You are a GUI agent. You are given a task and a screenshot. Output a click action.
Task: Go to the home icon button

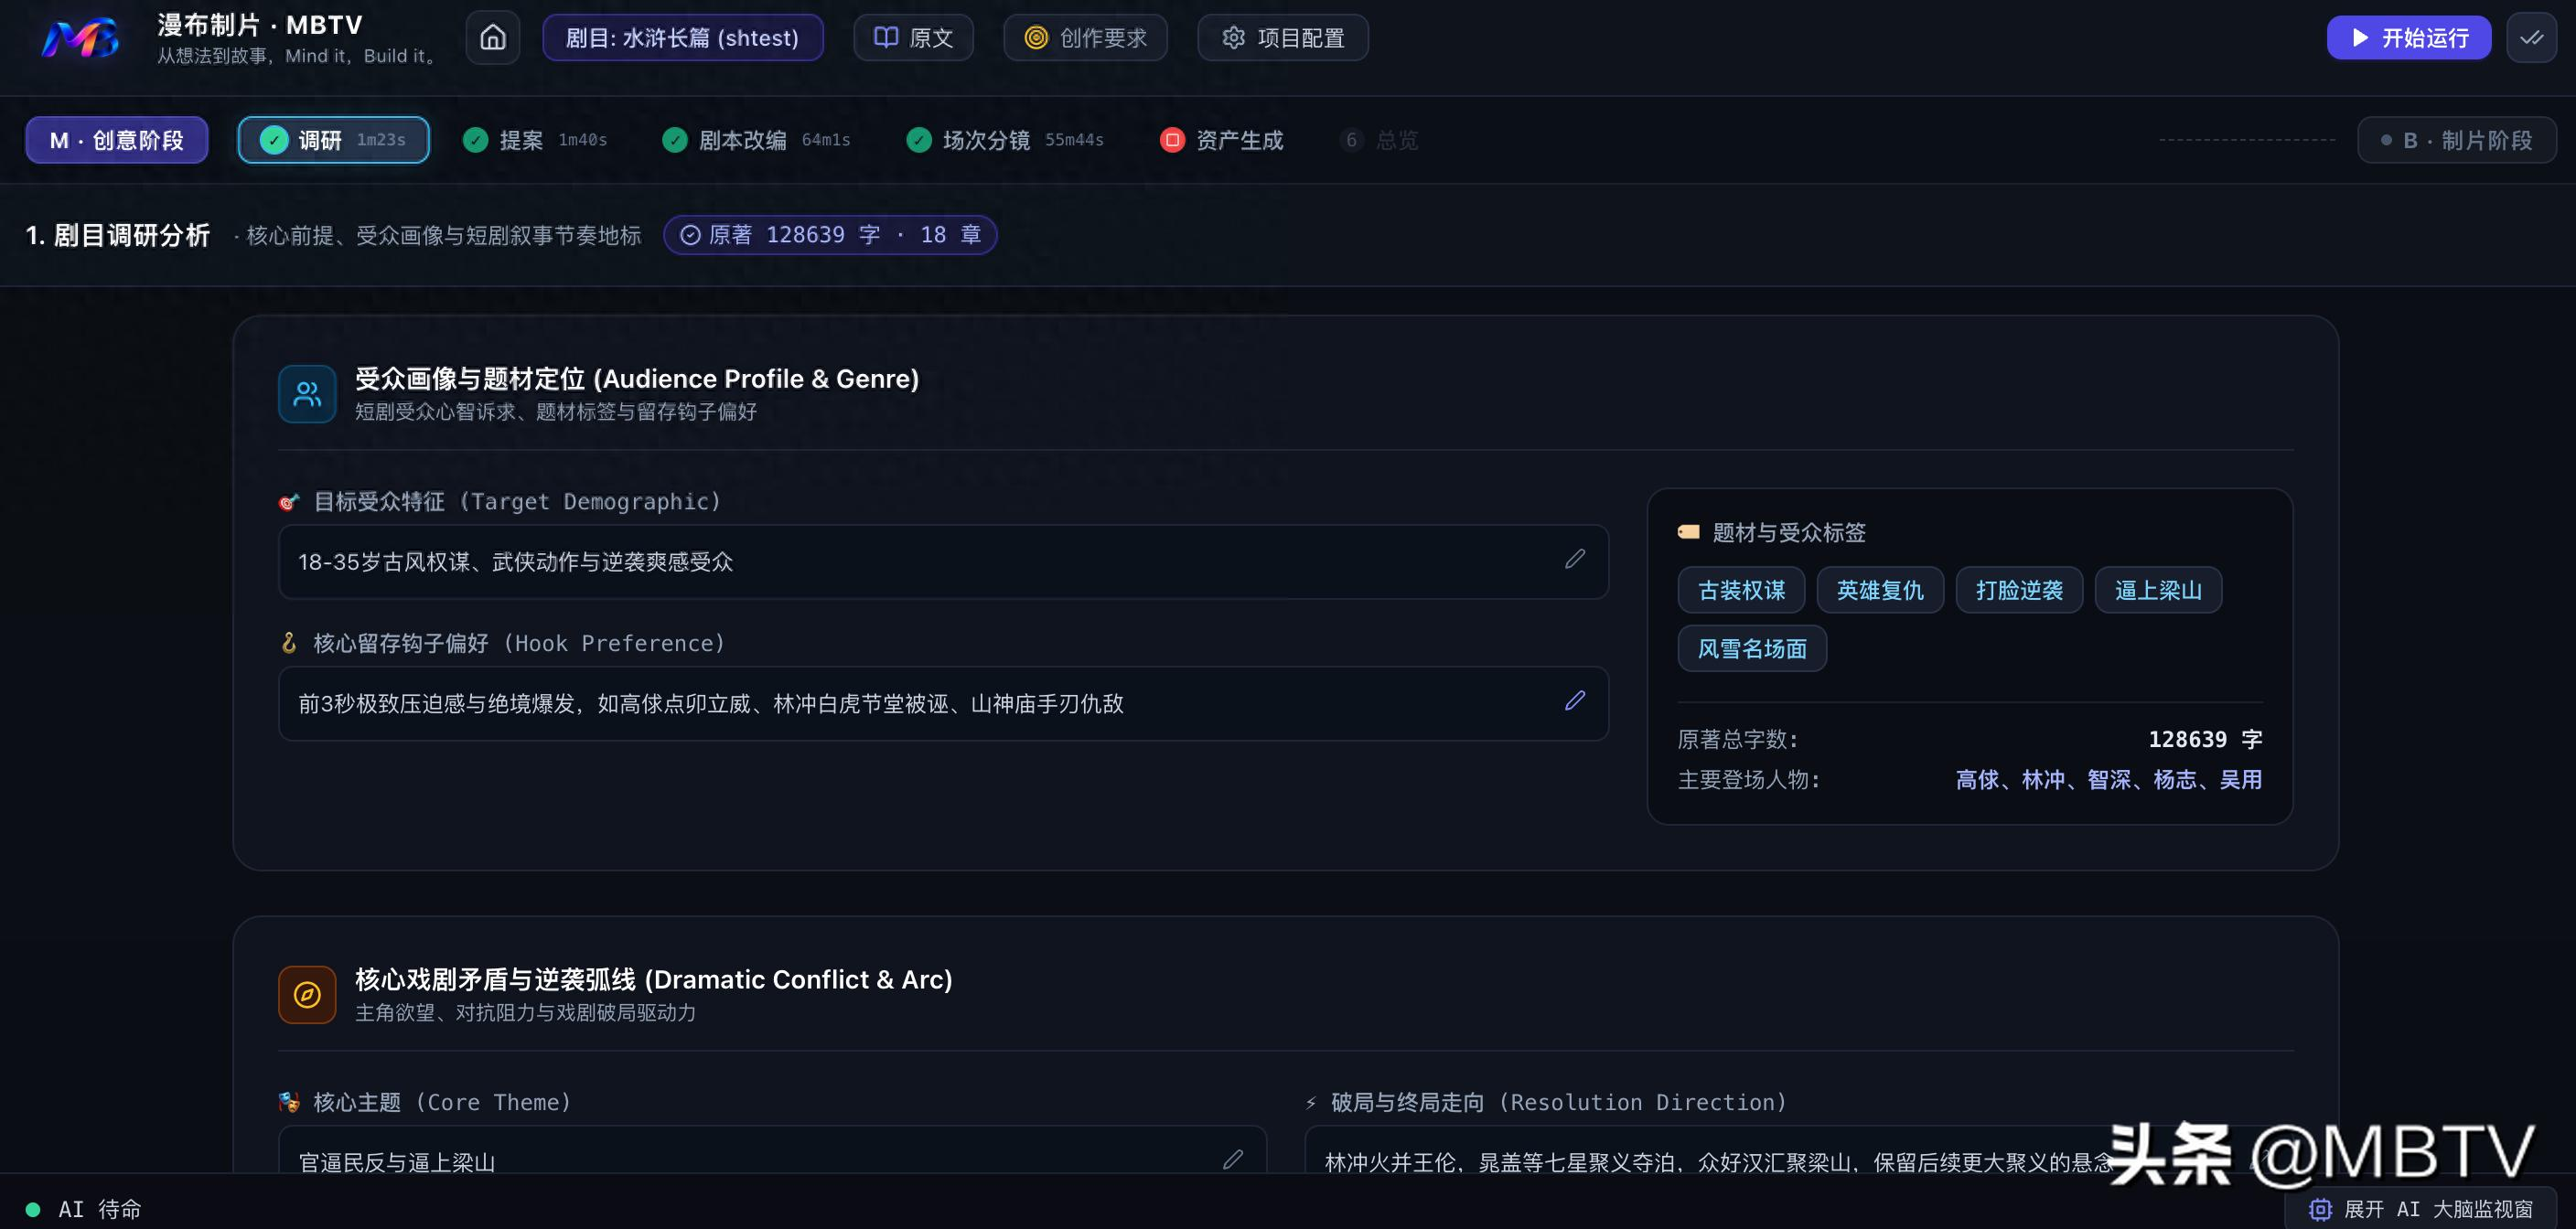point(492,37)
